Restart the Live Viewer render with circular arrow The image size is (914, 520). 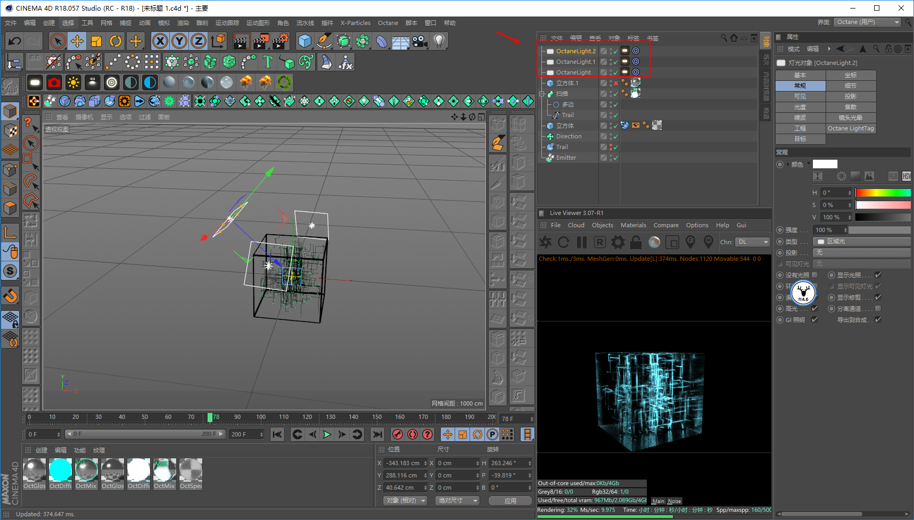tap(564, 242)
